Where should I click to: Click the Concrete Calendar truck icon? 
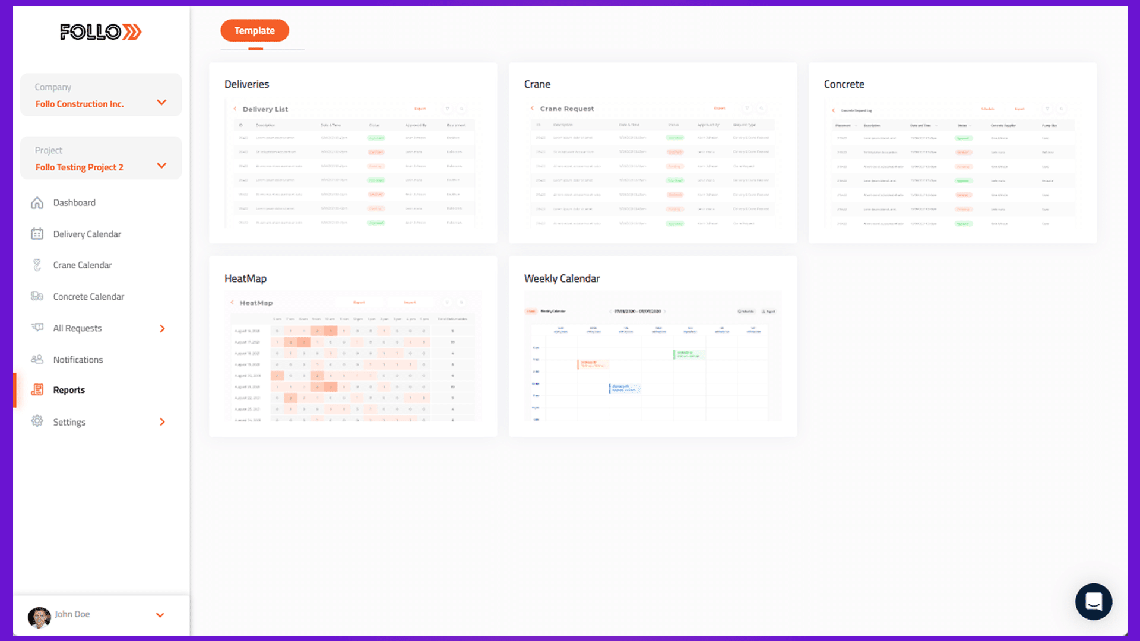click(x=37, y=296)
